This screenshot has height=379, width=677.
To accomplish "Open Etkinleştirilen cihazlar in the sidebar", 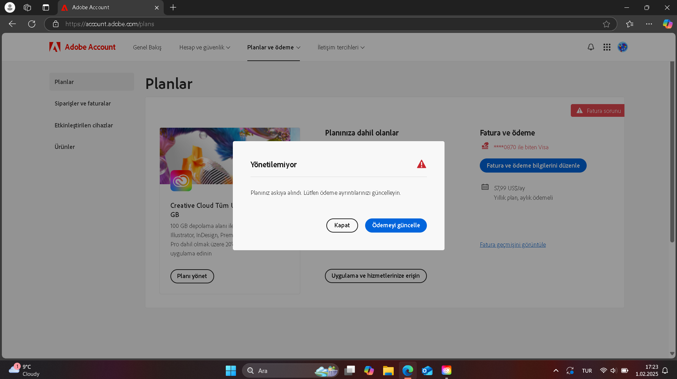I will pyautogui.click(x=84, y=125).
